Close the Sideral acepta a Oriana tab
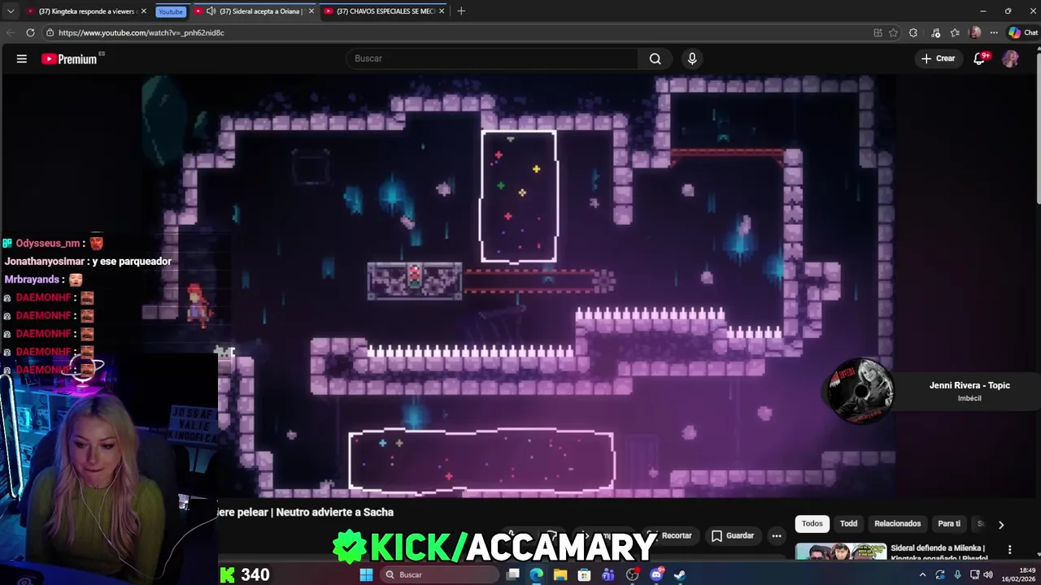Screen dimensions: 1041x585 point(311,11)
